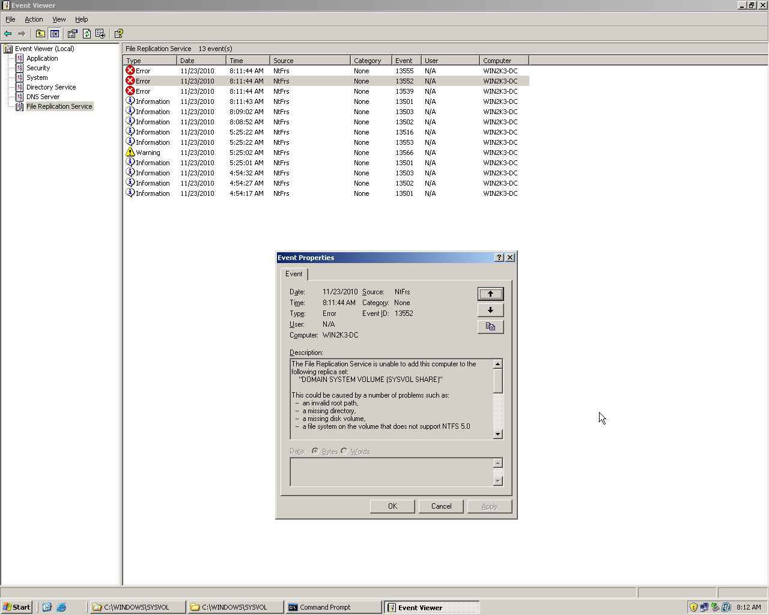This screenshot has height=615, width=769.
Task: Select the Directory Service log tree item
Action: point(51,87)
